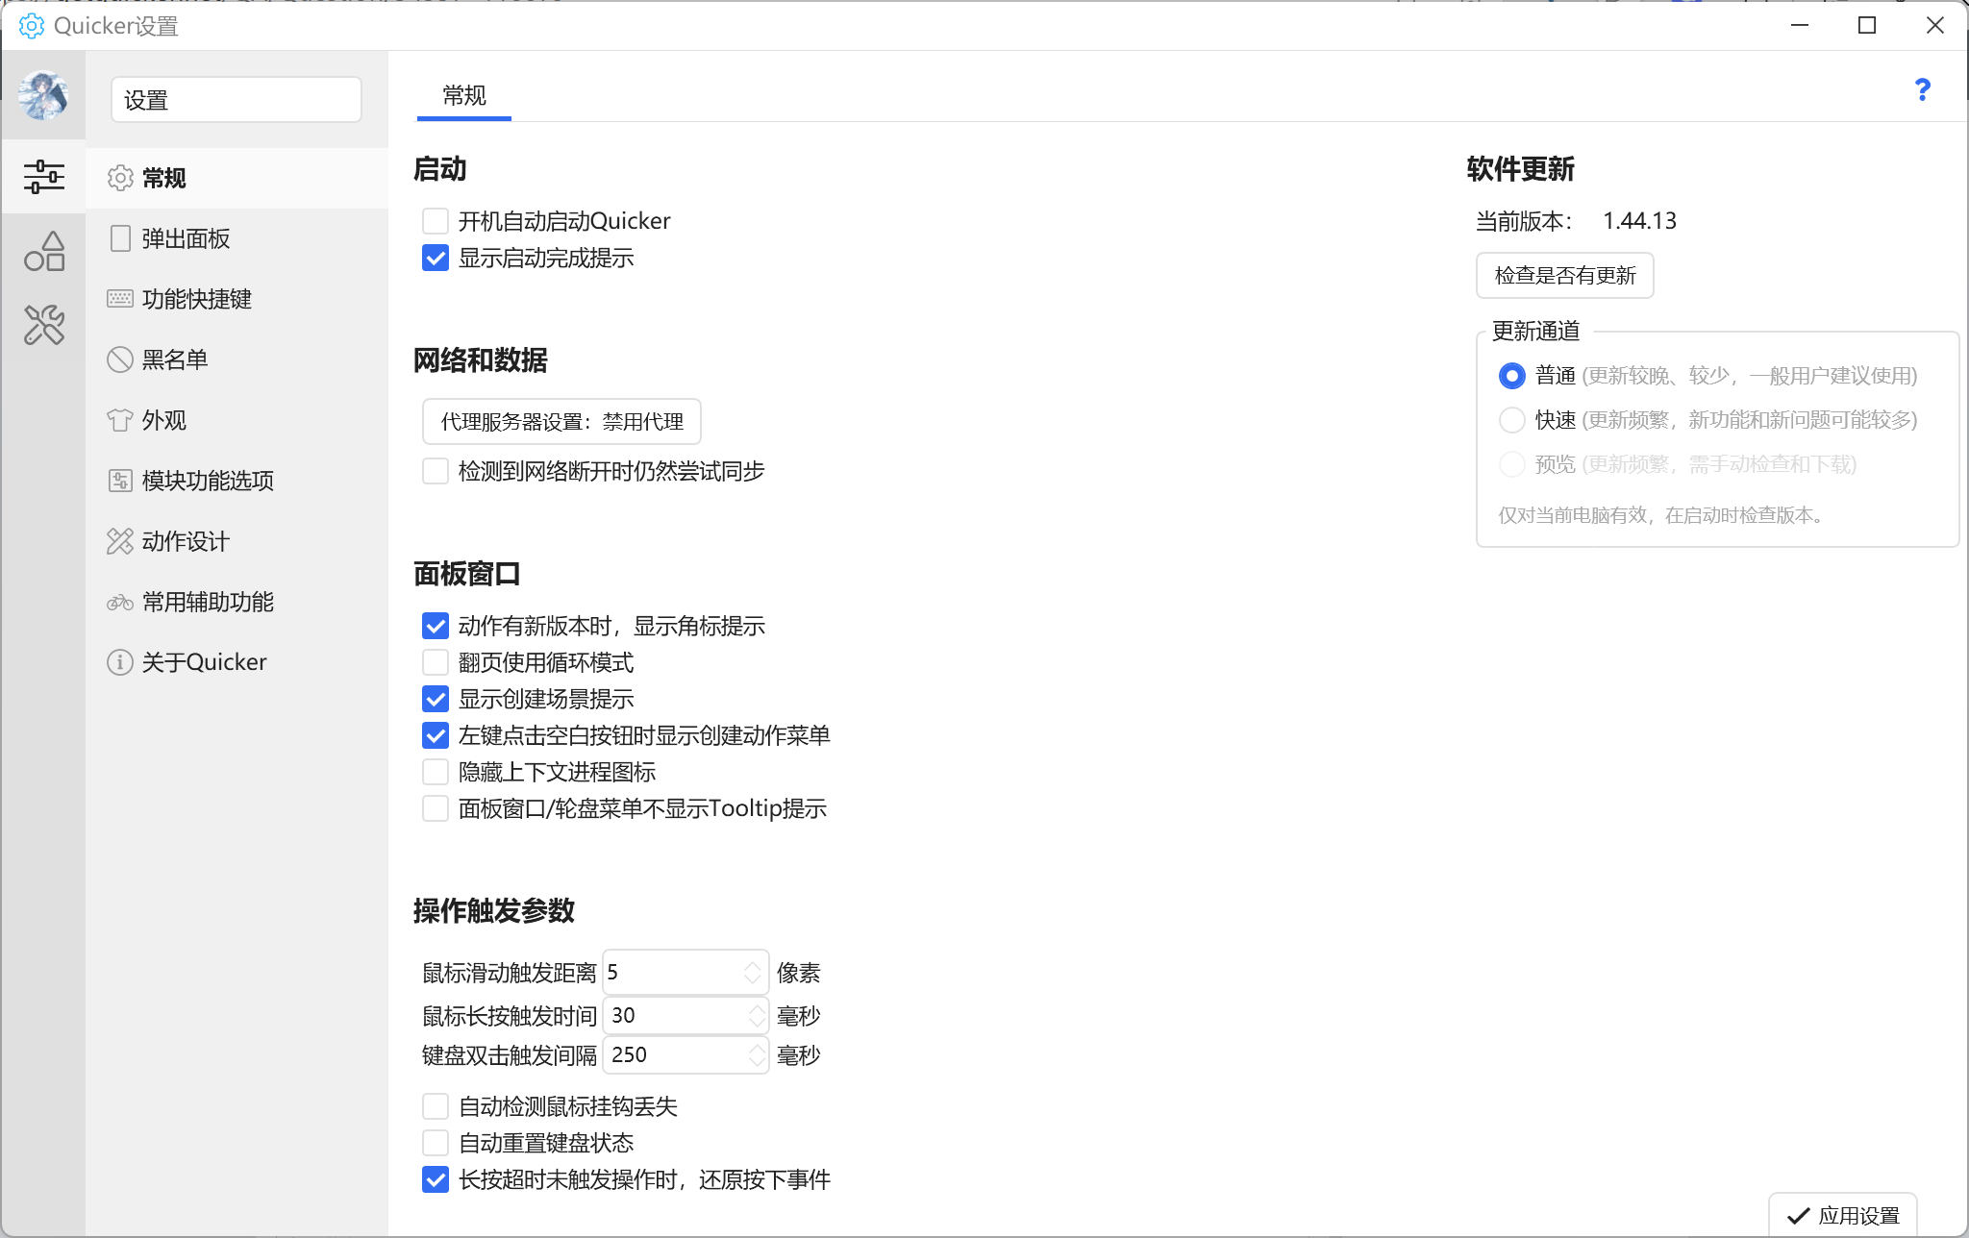This screenshot has height=1238, width=1969.
Task: Open the 外观 settings page
Action: coord(237,420)
